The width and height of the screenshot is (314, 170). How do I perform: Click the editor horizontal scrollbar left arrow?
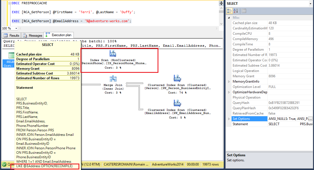(x=20, y=28)
